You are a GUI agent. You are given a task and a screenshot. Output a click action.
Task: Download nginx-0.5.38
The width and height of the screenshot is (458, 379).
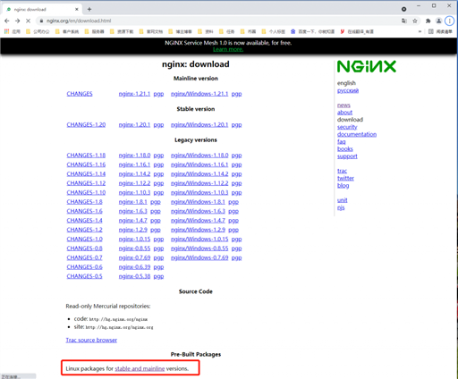pos(134,276)
